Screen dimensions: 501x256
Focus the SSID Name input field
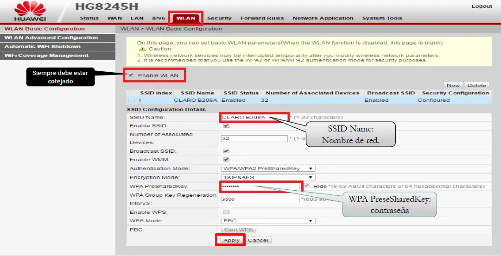[254, 117]
